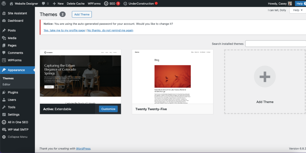Click the Settings sliders icon

click(4, 114)
